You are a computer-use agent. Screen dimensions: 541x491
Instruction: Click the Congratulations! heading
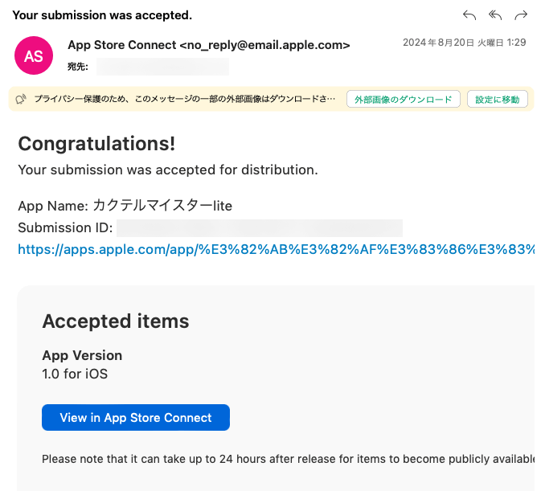pyautogui.click(x=96, y=144)
